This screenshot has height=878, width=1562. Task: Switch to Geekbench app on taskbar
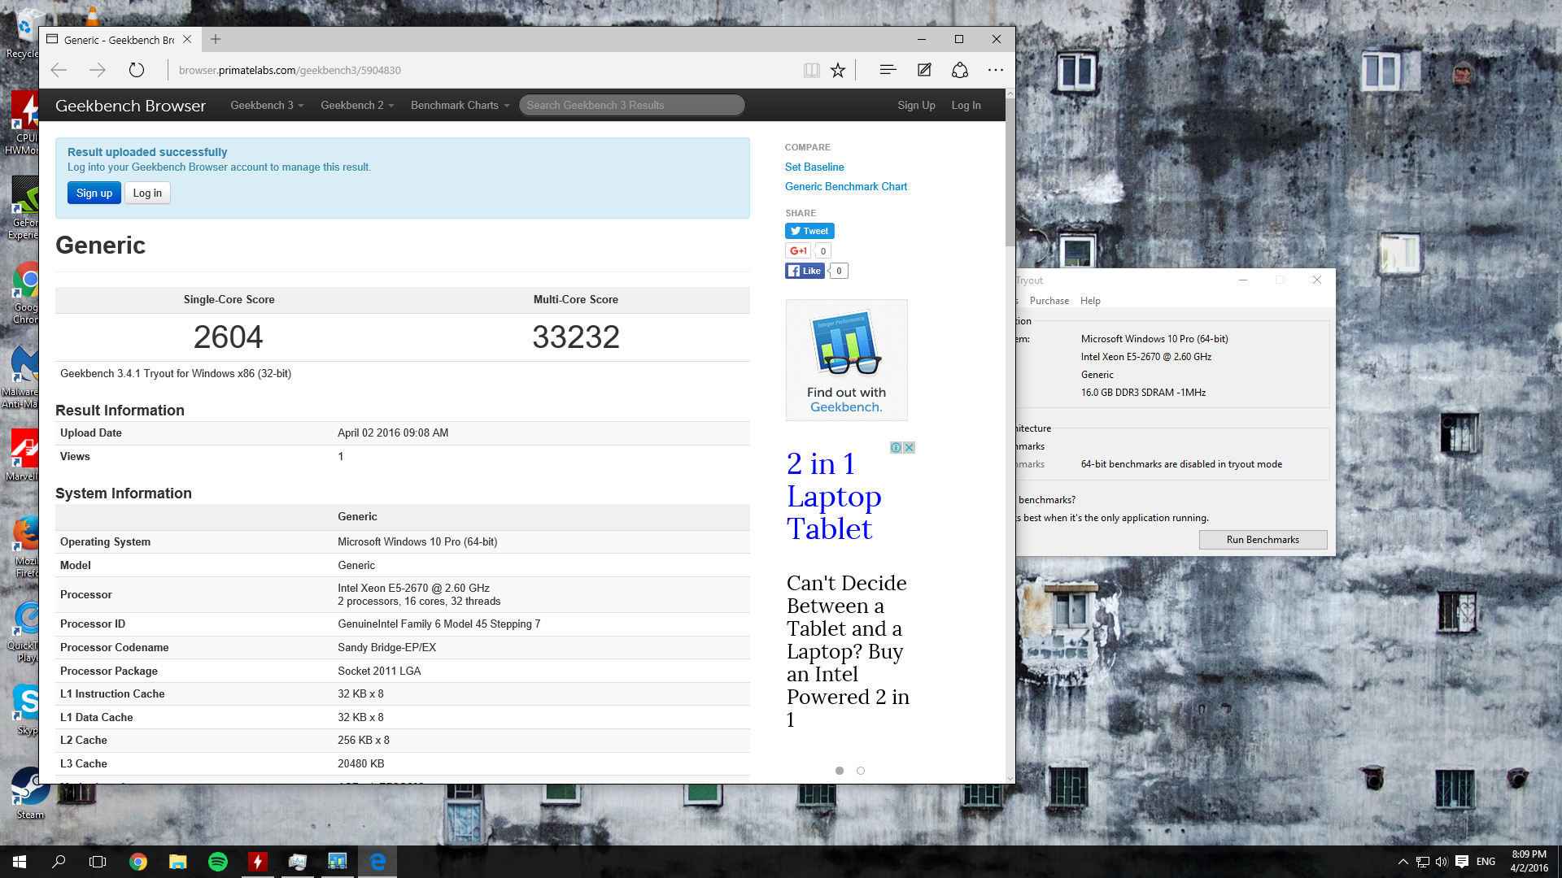pyautogui.click(x=338, y=862)
